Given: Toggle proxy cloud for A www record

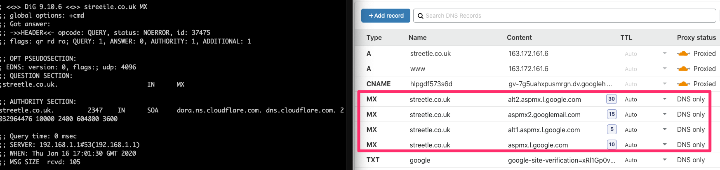Looking at the screenshot, I should pyautogui.click(x=683, y=69).
